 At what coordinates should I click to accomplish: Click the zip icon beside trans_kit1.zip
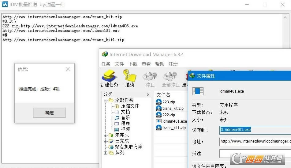tap(159, 128)
